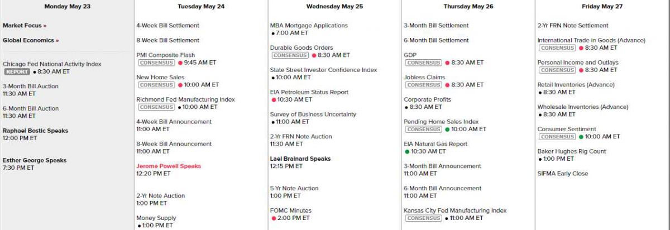Open the Lael Brainard Speaks event
Viewport: 670px width, 230px height.
tap(300, 159)
